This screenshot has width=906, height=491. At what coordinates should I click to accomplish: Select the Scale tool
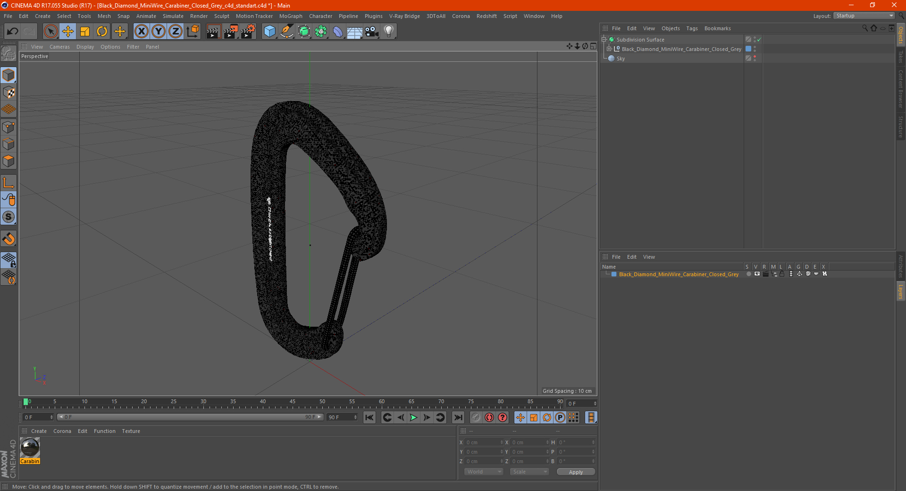(85, 32)
